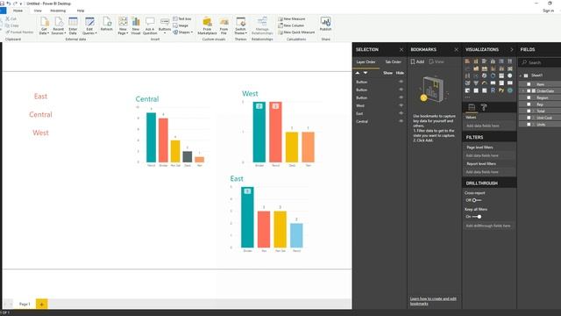Open the Buttons dropdown in Insert group
The width and height of the screenshot is (561, 316).
[x=165, y=25]
